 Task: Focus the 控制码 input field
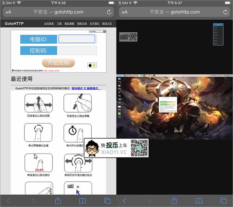pos(77,50)
